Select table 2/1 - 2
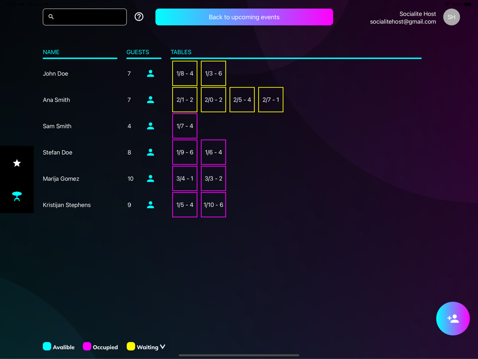Image resolution: width=478 pixels, height=359 pixels. point(185,100)
